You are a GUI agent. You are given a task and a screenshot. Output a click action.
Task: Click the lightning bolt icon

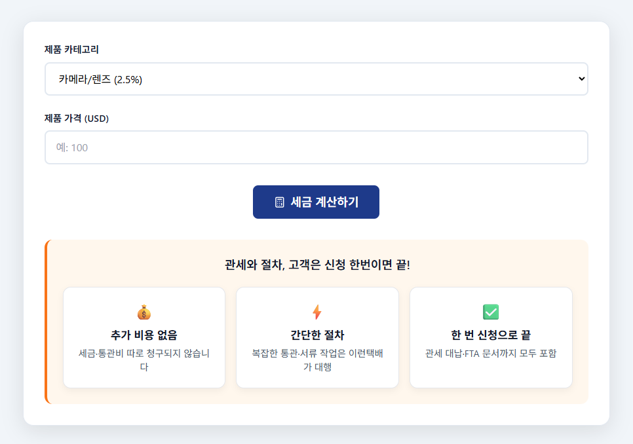[317, 312]
